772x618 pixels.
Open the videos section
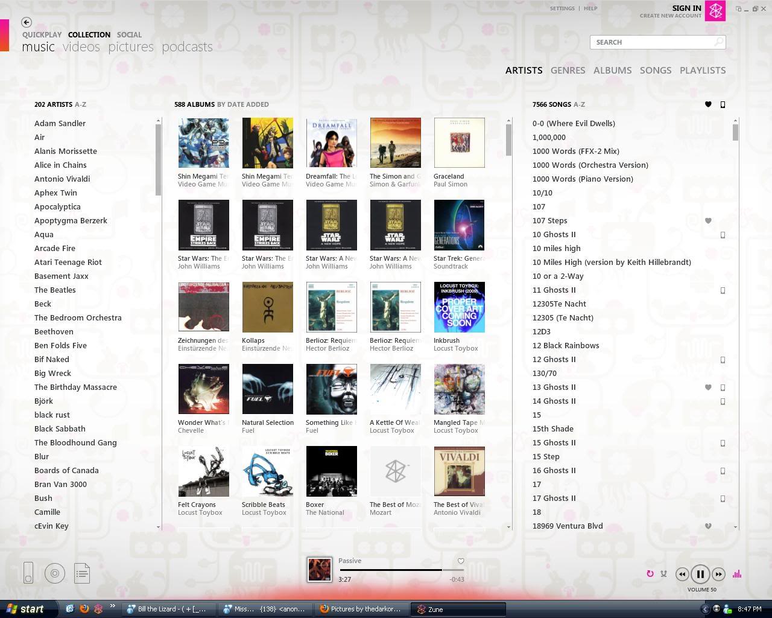coord(81,47)
